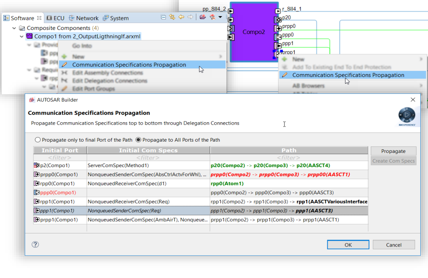The image size is (428, 278).
Task: Click the Propagate button
Action: tap(394, 151)
